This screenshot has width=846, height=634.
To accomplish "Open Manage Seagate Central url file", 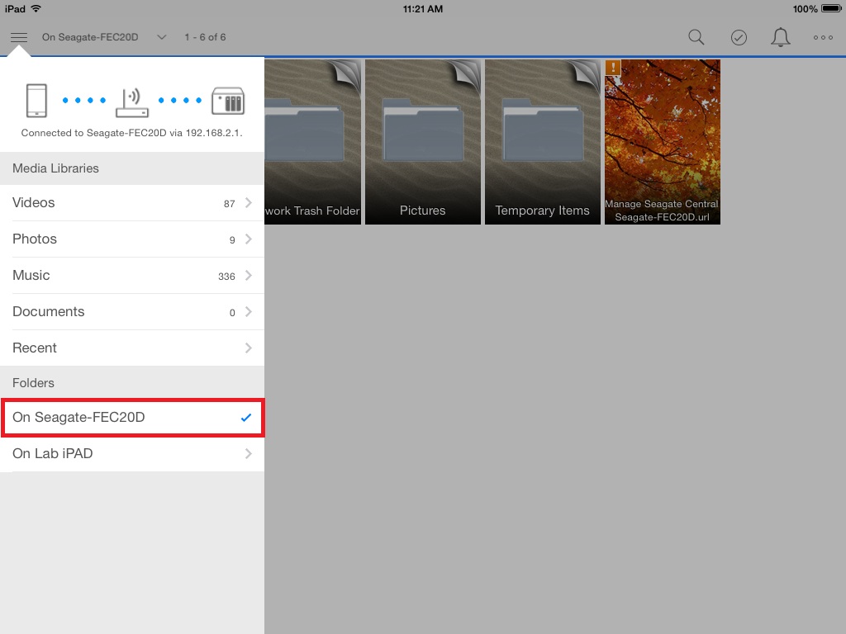I will tap(663, 142).
